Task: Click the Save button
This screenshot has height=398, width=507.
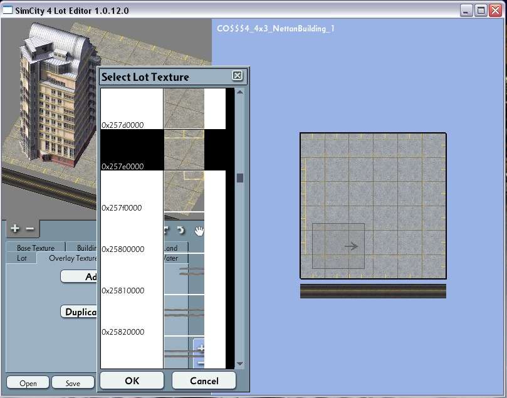Action: click(x=73, y=383)
